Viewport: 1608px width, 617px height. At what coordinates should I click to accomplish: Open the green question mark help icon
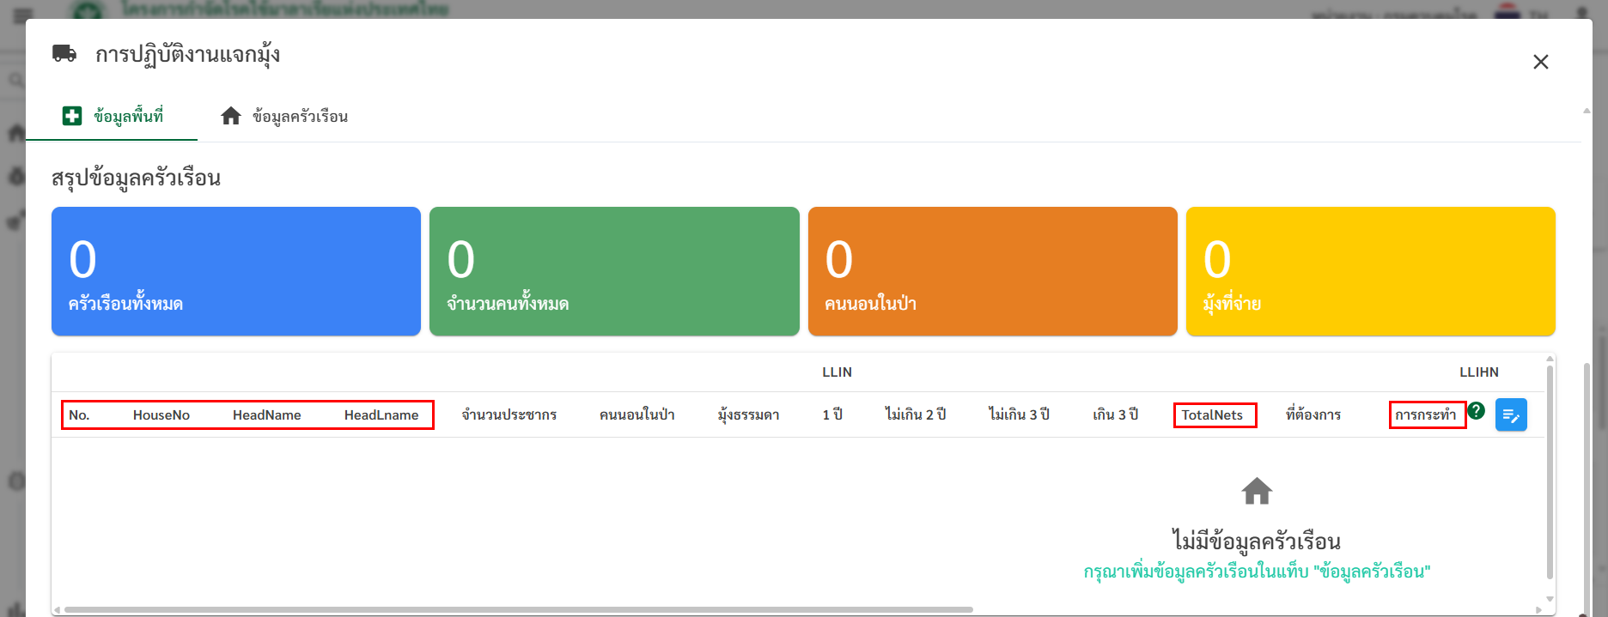(x=1476, y=411)
